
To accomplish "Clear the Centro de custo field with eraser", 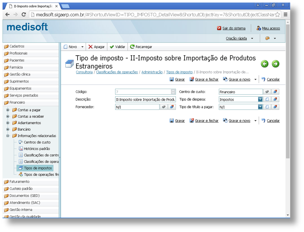I will (x=275, y=92).
